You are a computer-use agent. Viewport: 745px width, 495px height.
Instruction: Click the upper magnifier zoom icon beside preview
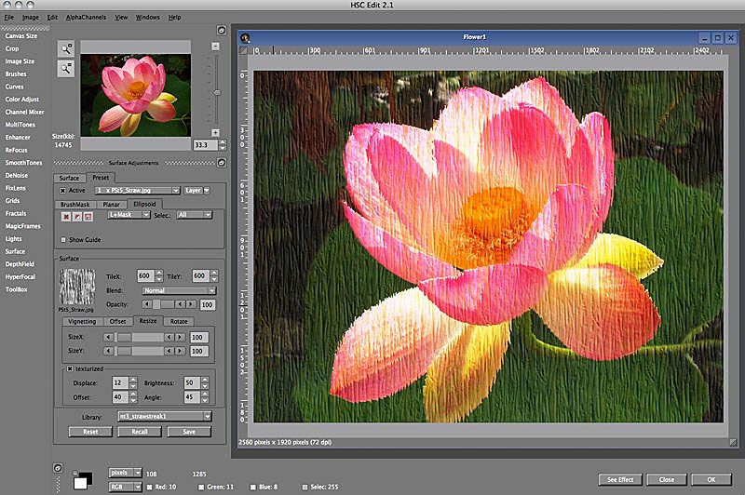(66, 48)
